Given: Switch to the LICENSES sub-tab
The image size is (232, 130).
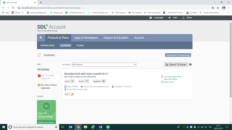Looking at the screenshot, I should (66, 45).
